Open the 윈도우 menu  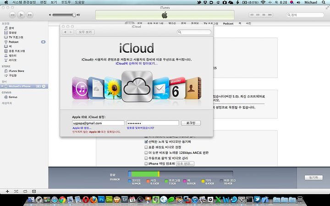coord(66,2)
